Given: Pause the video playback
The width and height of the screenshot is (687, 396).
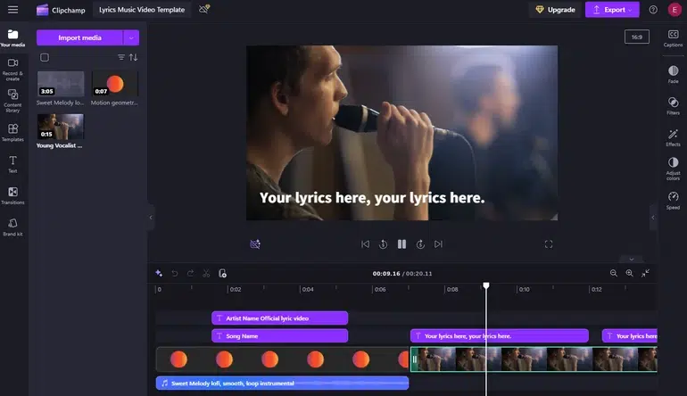Looking at the screenshot, I should [401, 244].
